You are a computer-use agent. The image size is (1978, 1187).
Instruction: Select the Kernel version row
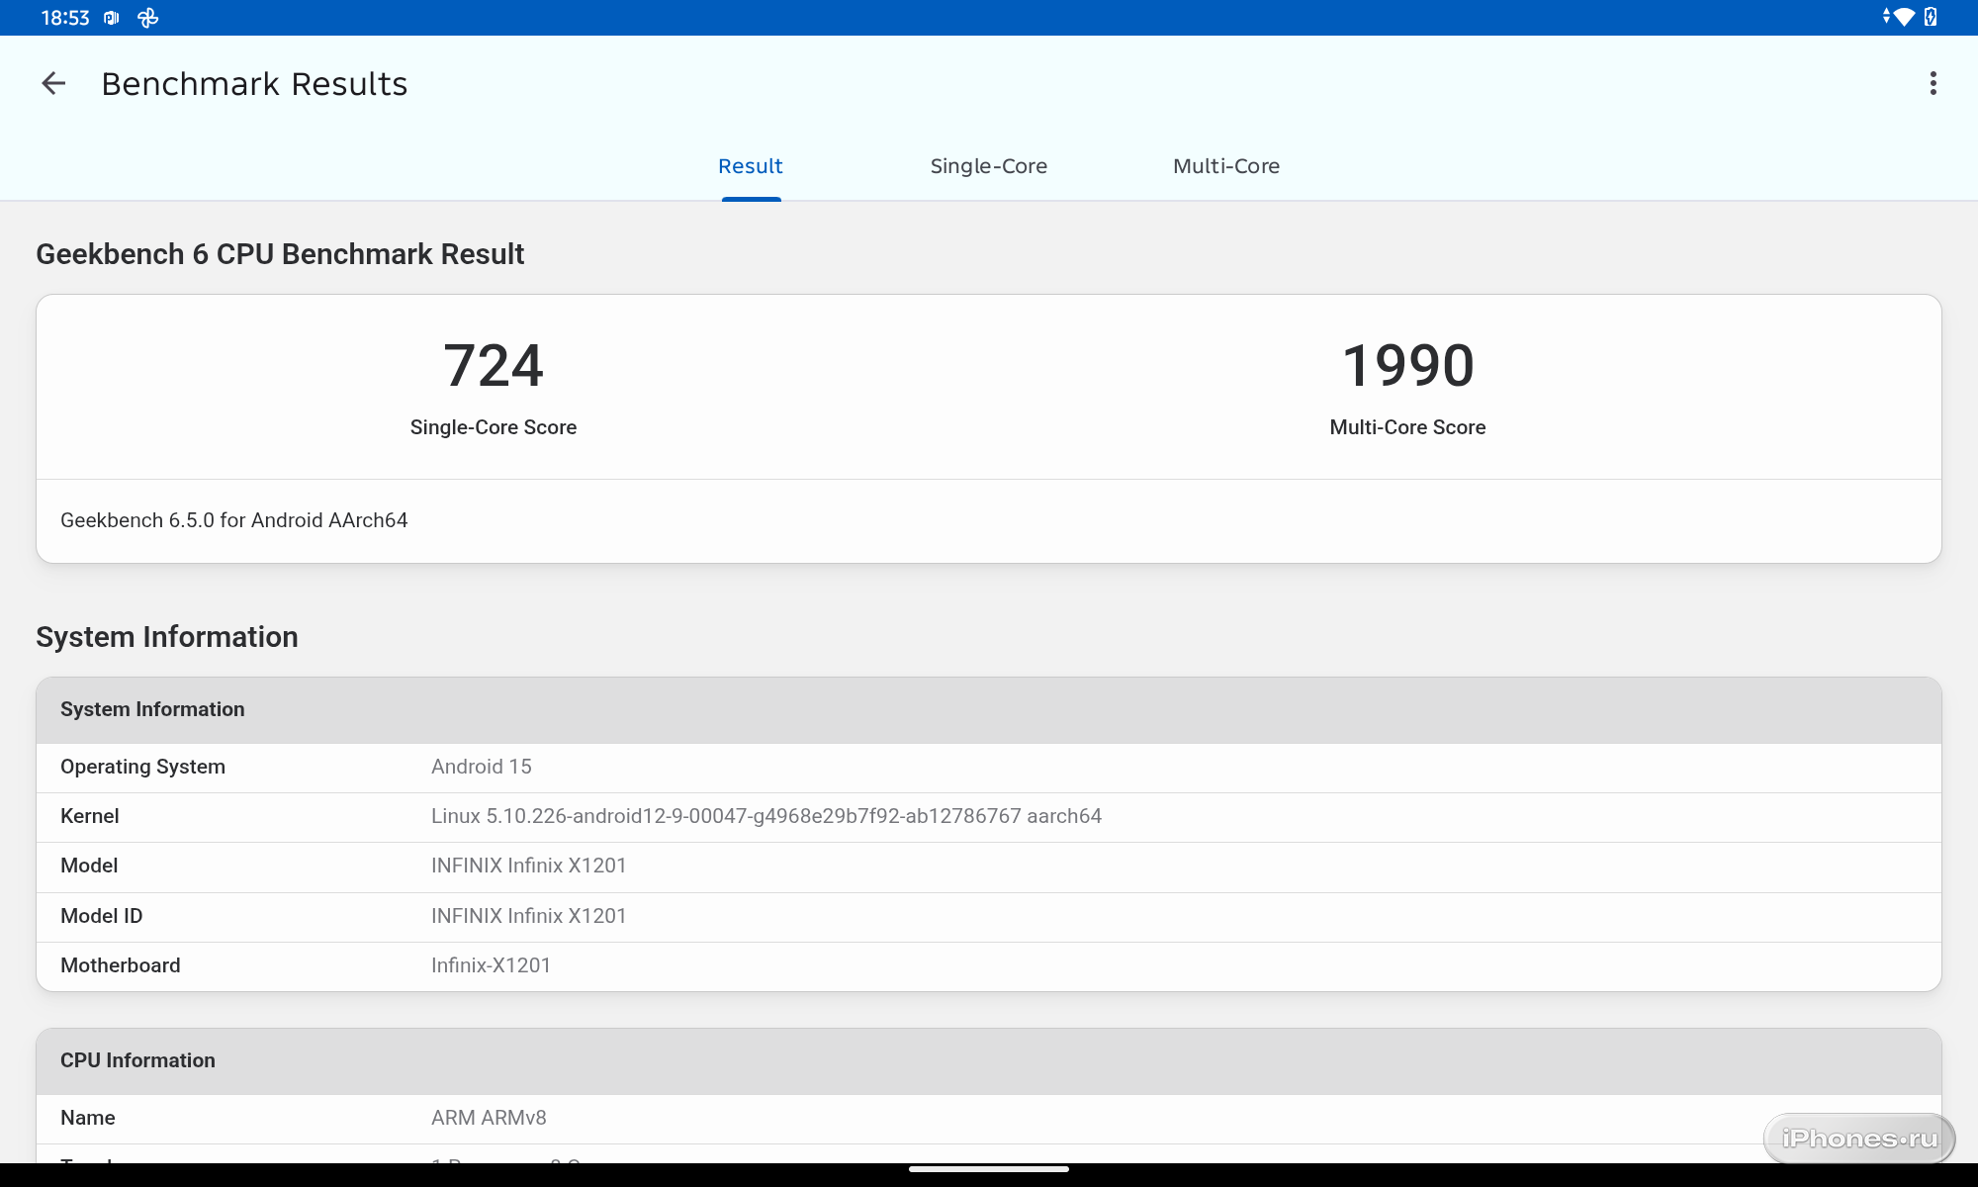click(765, 816)
